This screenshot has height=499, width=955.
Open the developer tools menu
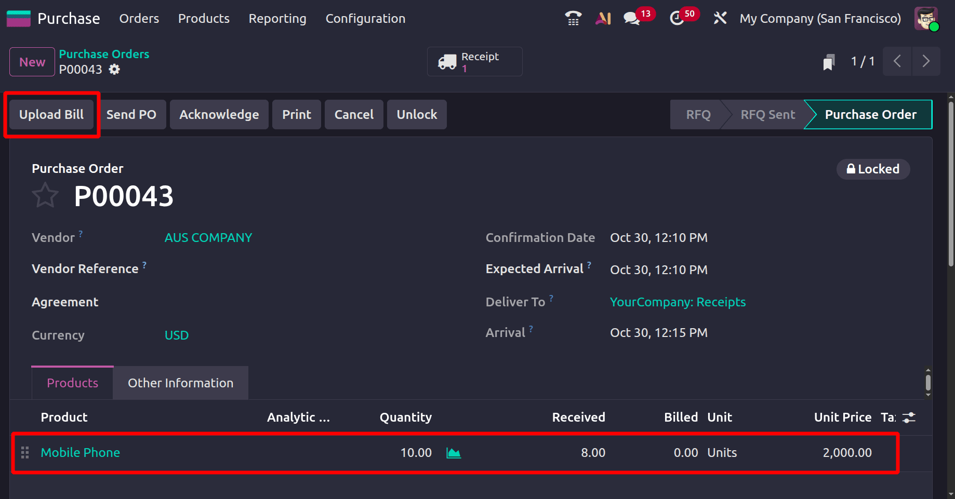[x=720, y=18]
